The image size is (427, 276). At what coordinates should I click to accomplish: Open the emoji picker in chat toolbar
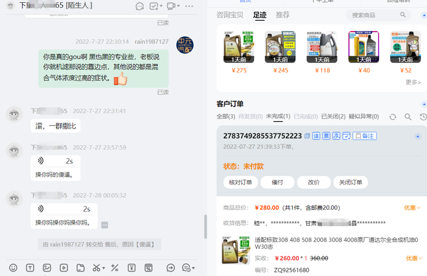coord(13,267)
